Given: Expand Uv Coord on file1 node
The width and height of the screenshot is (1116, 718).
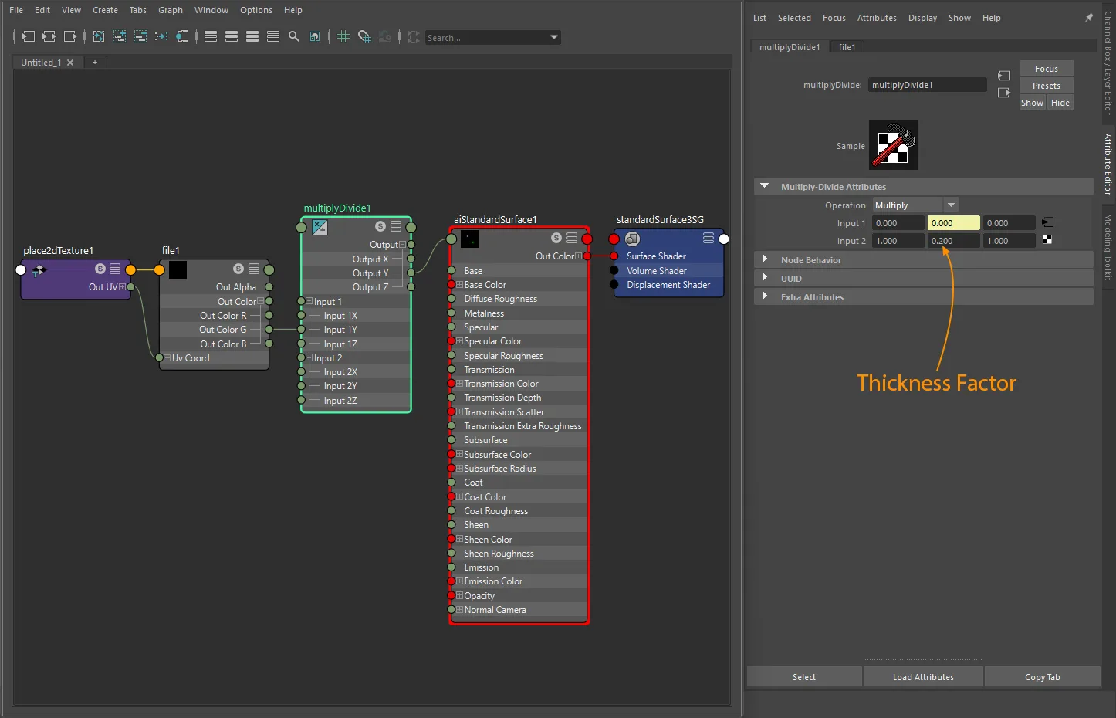Looking at the screenshot, I should coord(167,358).
